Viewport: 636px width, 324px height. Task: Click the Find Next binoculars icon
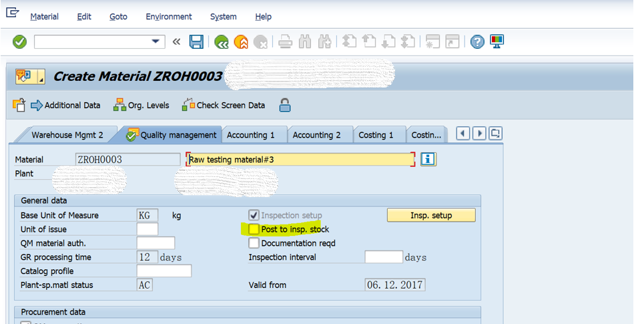point(324,42)
